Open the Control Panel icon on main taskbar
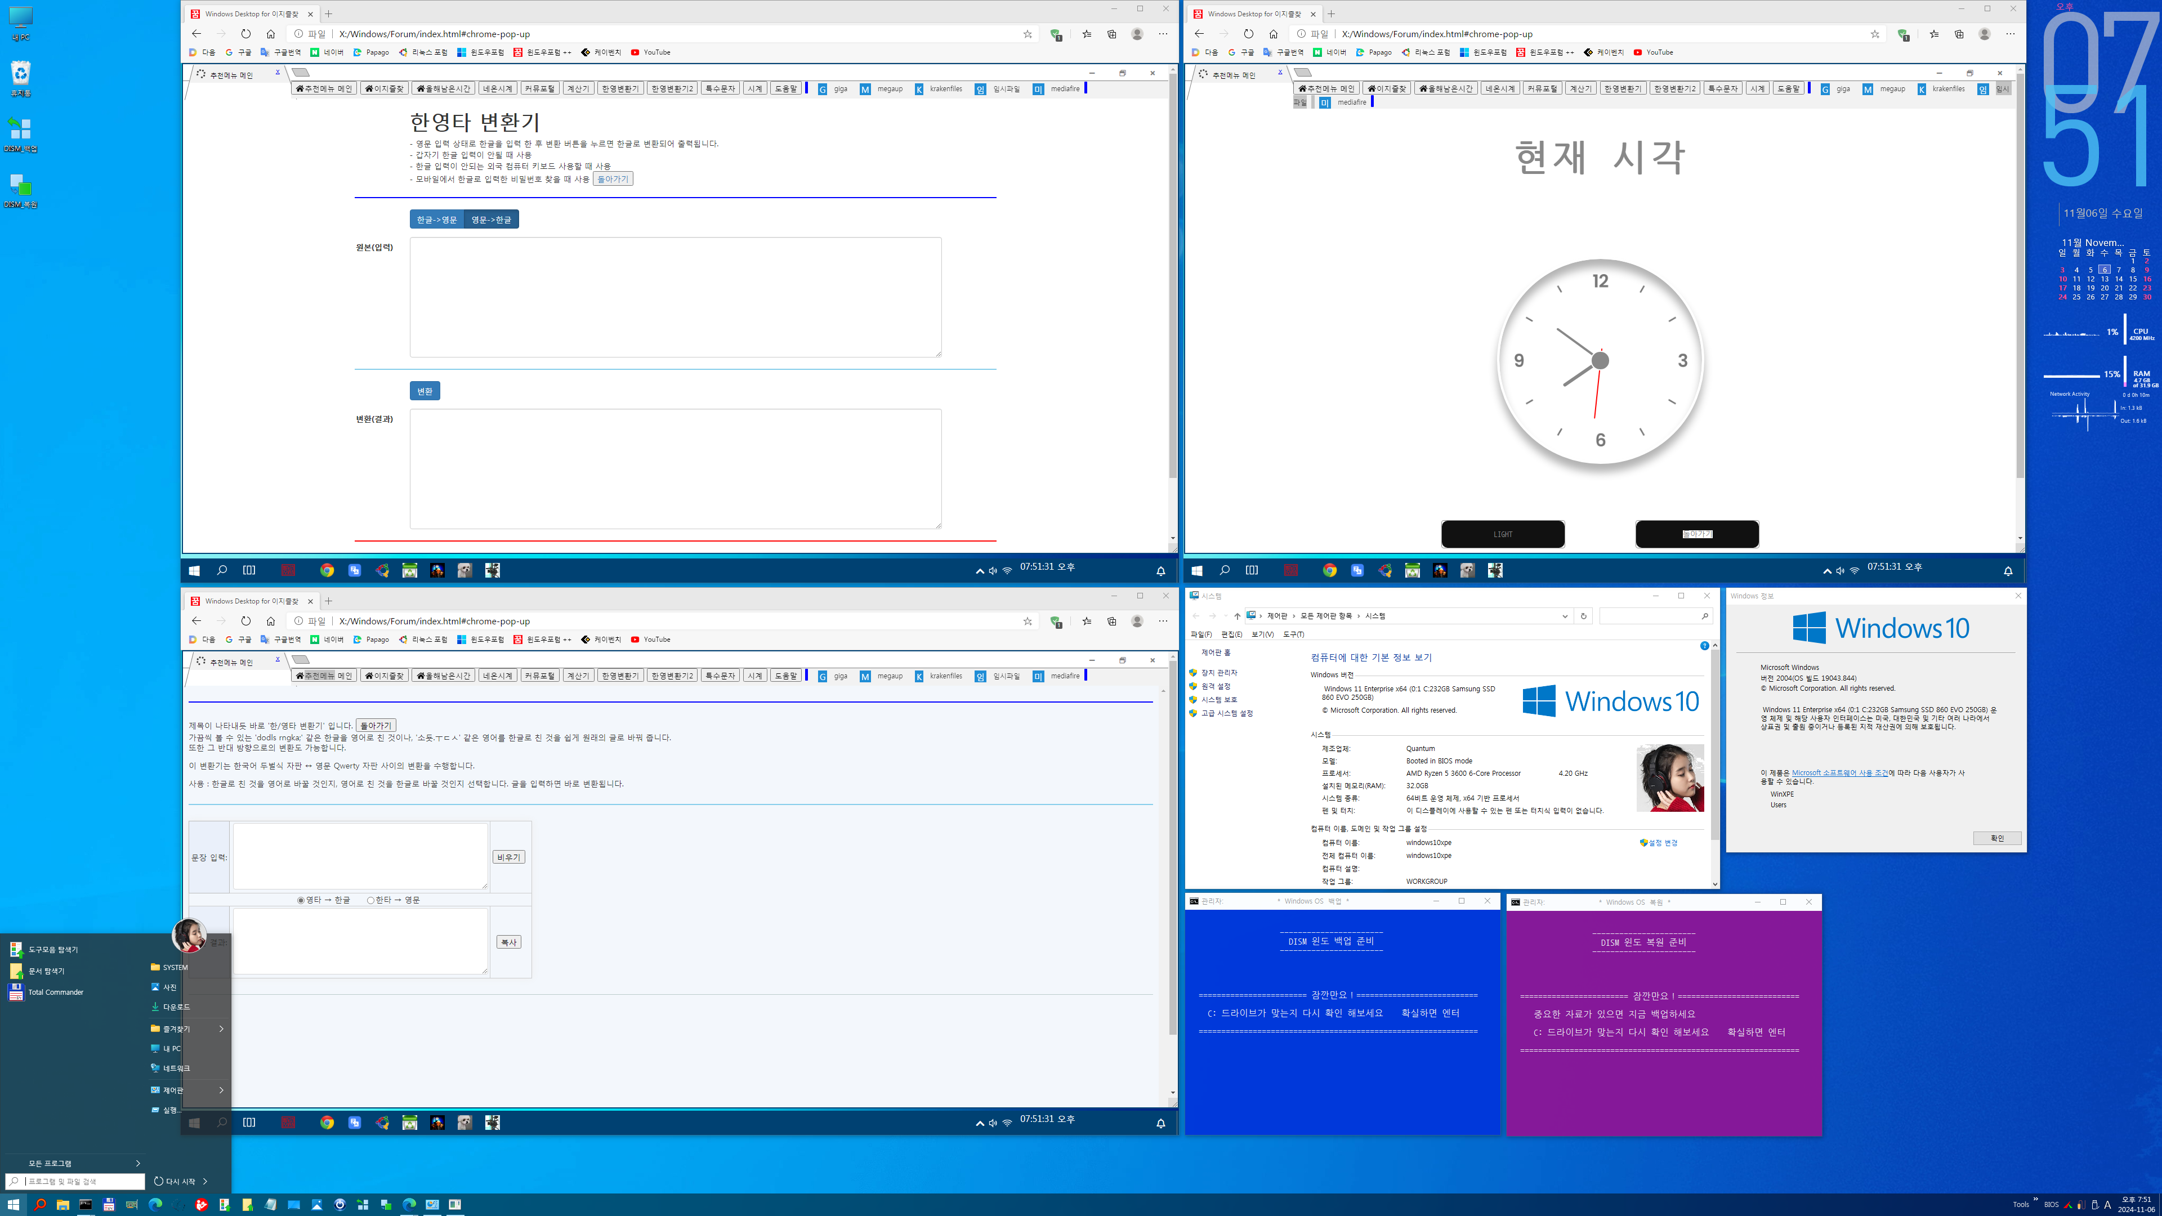The width and height of the screenshot is (2162, 1216). point(432,1204)
